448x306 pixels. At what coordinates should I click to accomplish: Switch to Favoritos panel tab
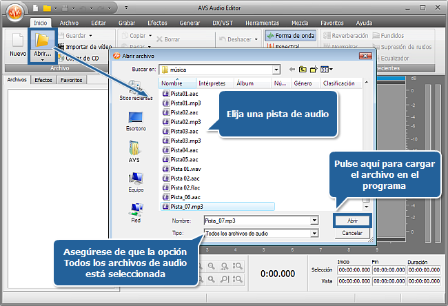coord(72,80)
